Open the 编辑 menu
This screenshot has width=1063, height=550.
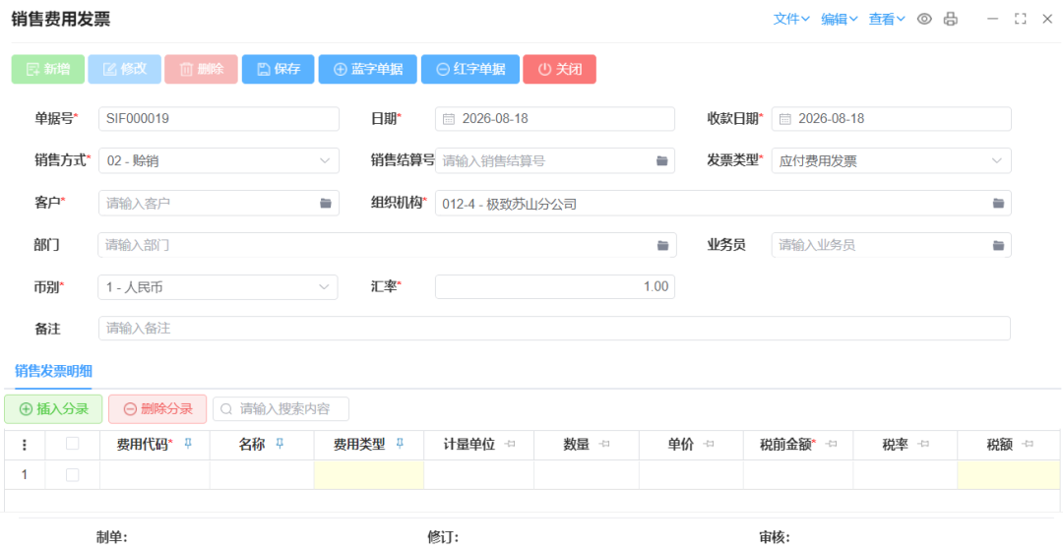click(x=840, y=19)
